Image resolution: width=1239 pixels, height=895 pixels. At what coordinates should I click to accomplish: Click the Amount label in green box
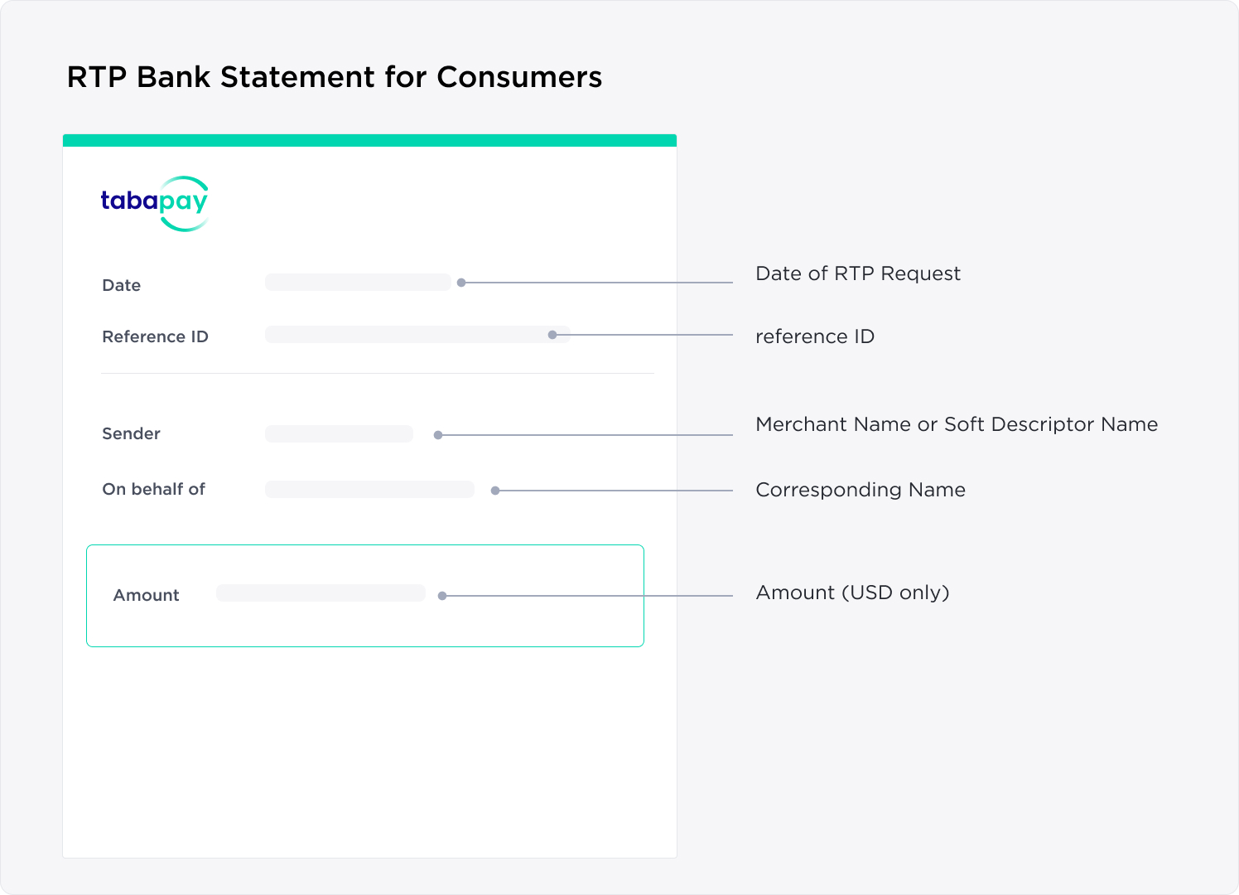coord(146,595)
